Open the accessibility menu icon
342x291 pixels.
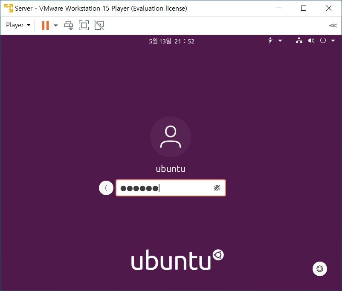[270, 40]
